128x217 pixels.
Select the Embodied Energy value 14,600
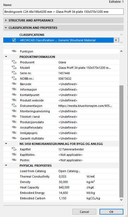(63, 193)
